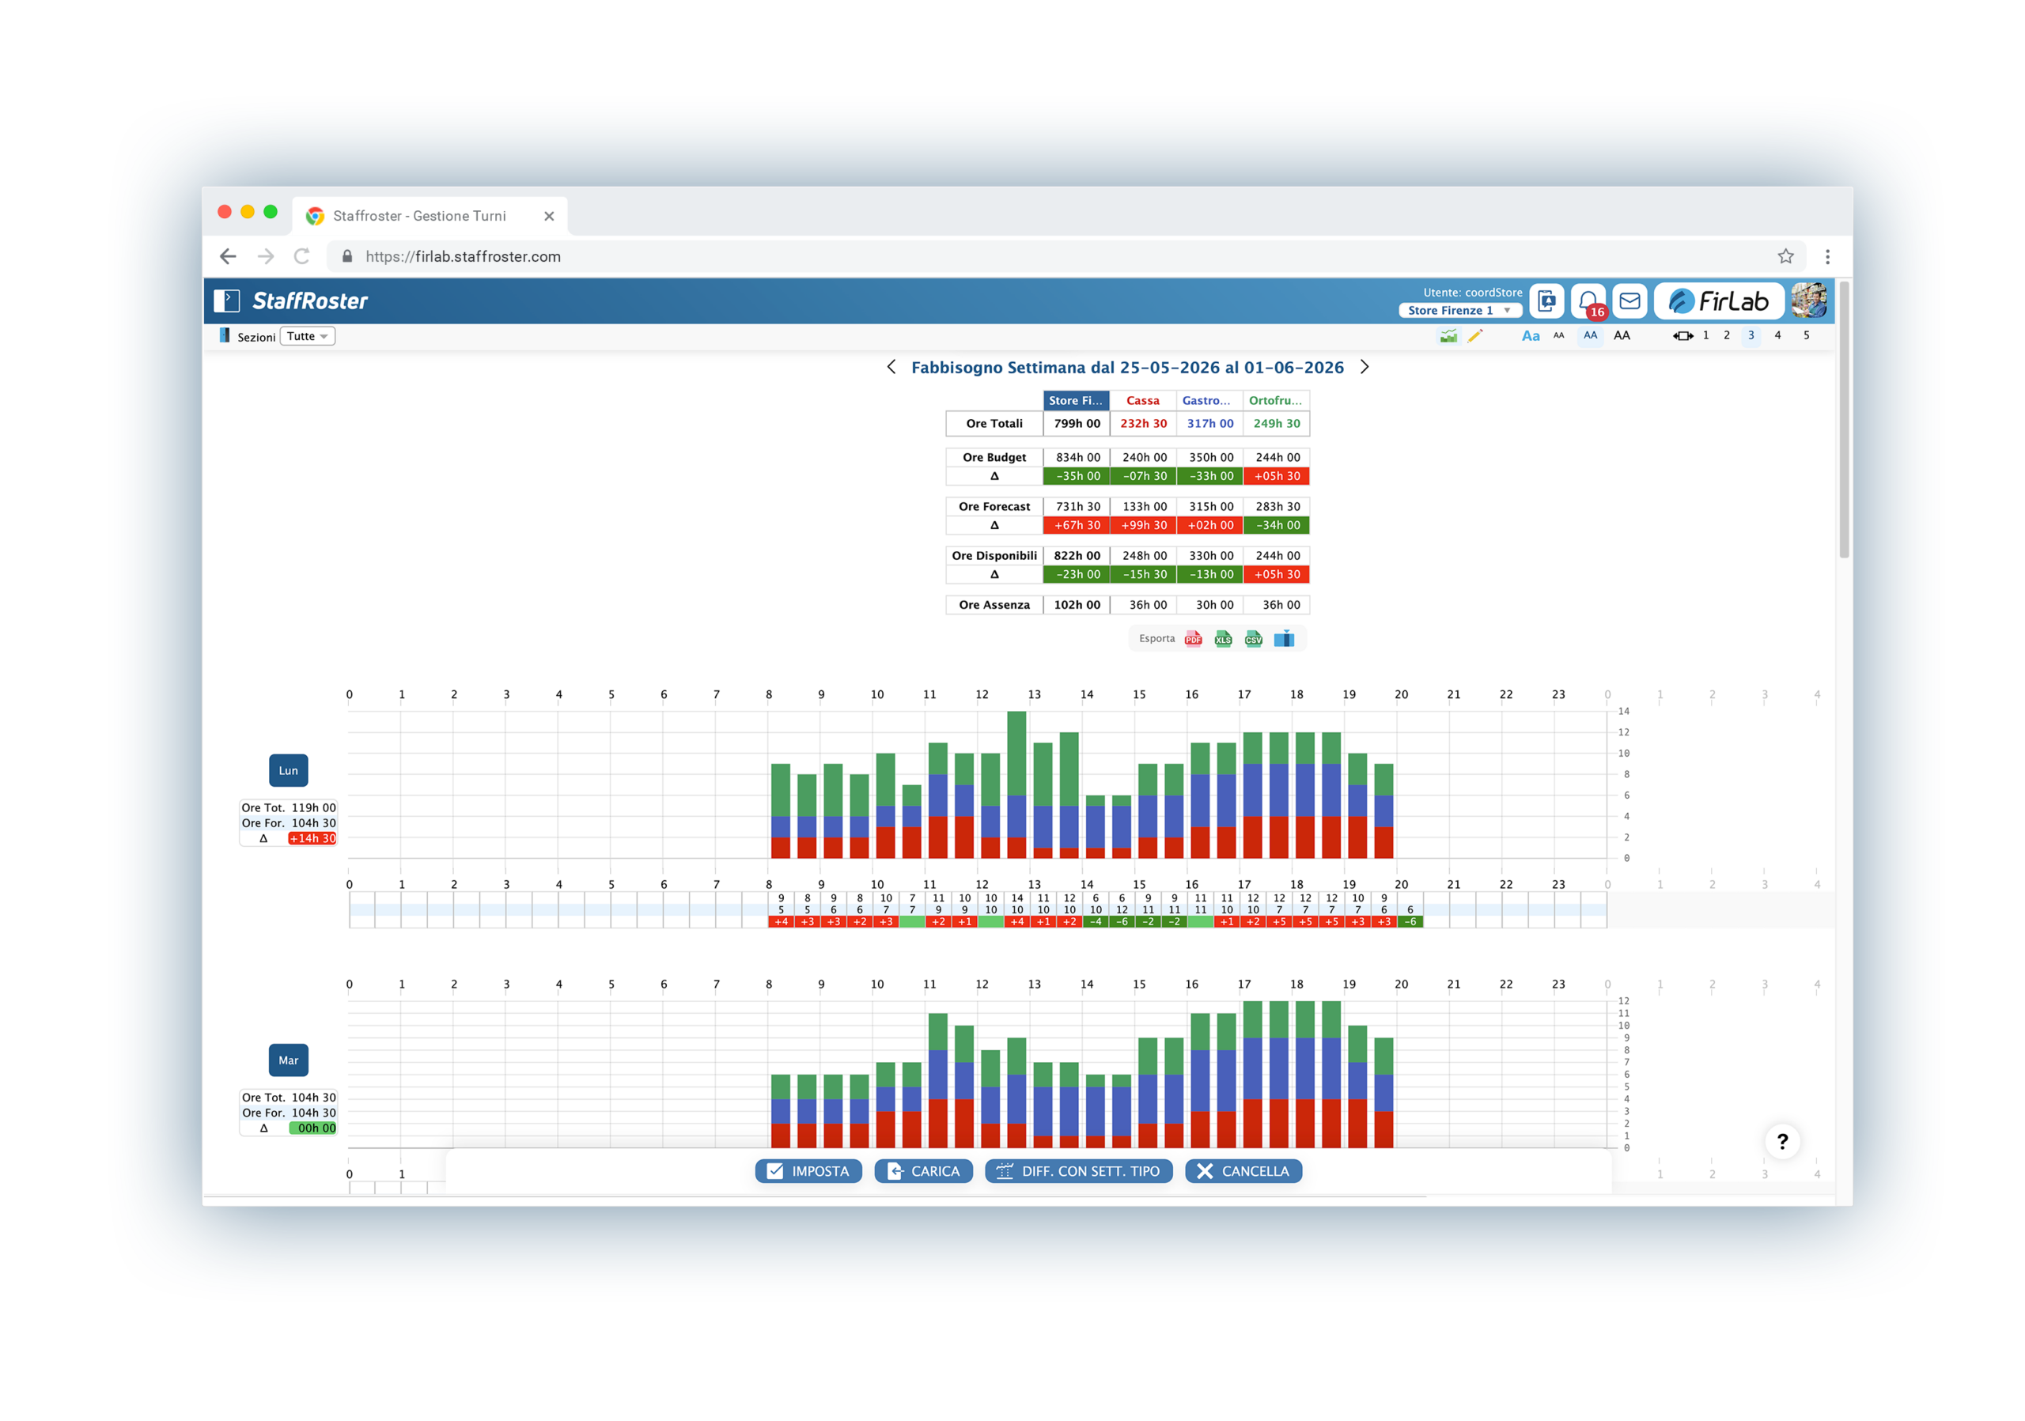Go to the next week arrow
The height and width of the screenshot is (1421, 2025).
coord(1365,367)
